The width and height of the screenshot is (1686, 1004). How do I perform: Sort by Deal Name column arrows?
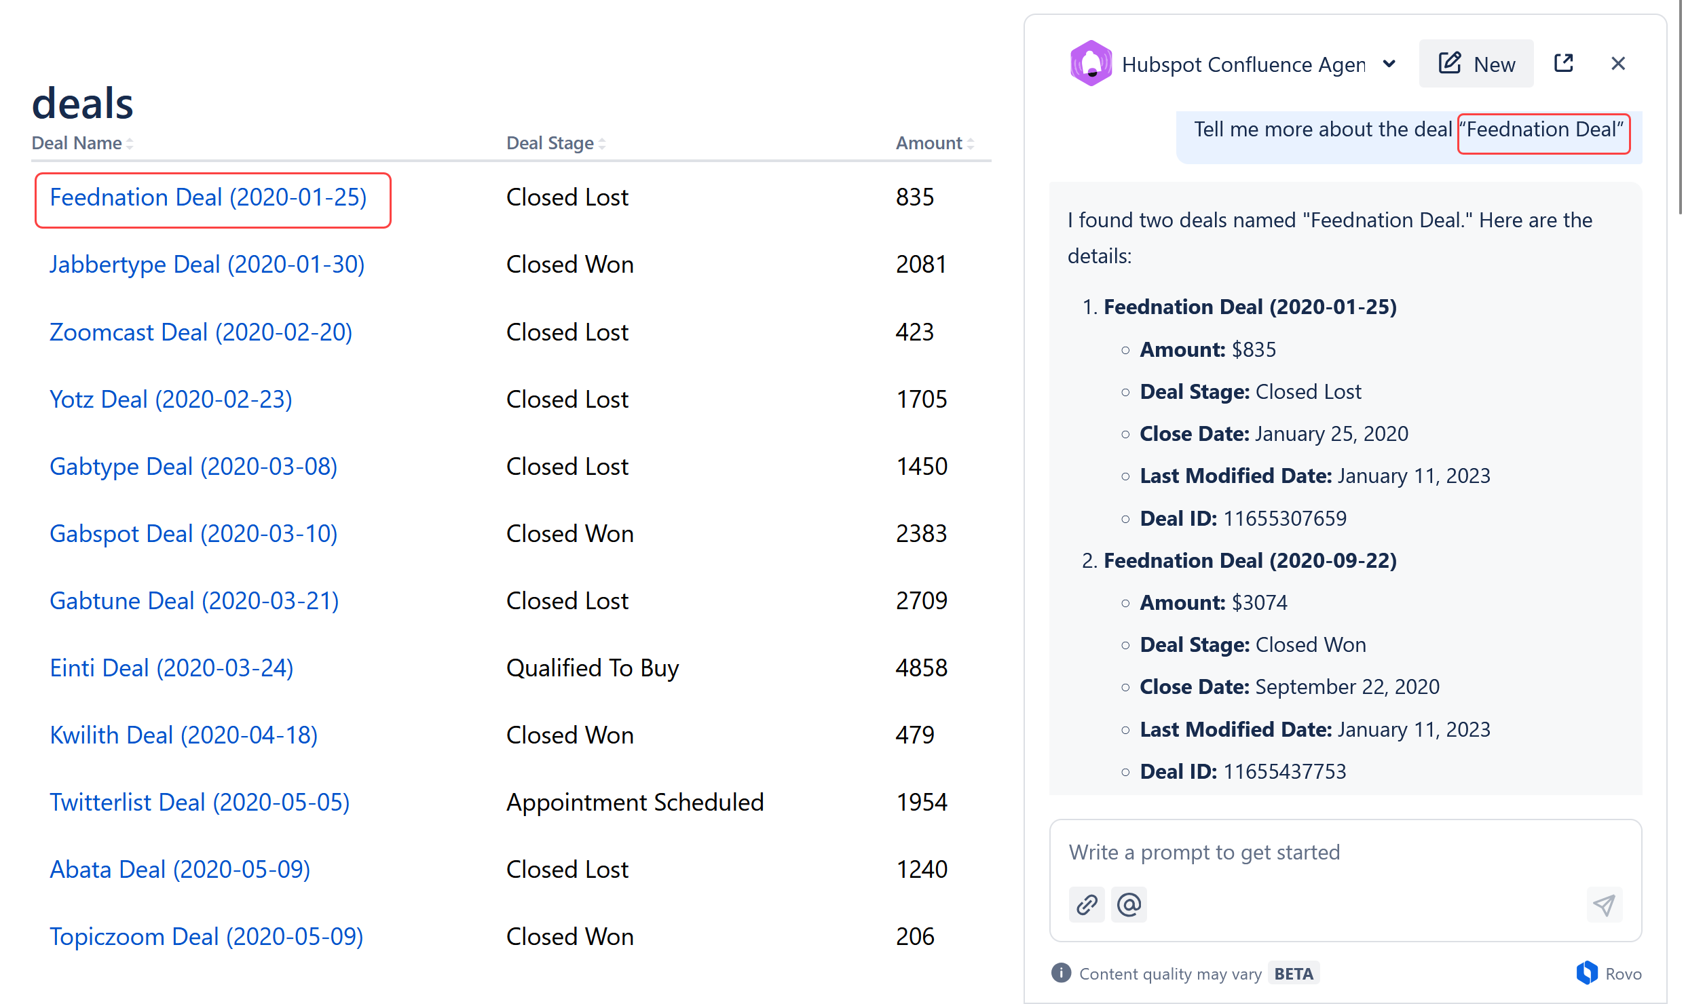coord(129,143)
